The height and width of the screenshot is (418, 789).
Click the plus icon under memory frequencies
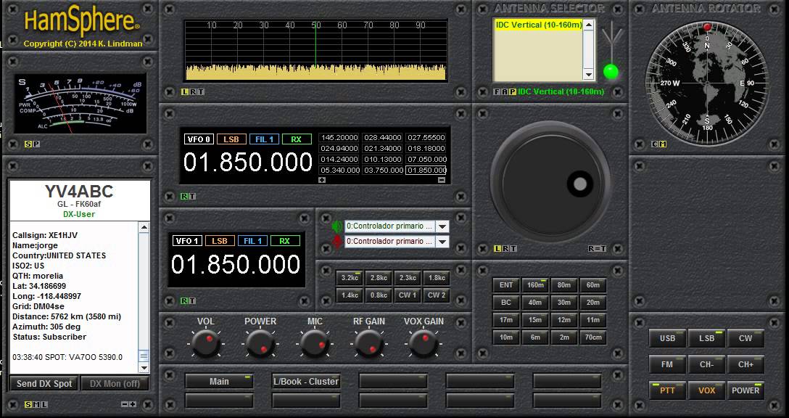click(322, 180)
